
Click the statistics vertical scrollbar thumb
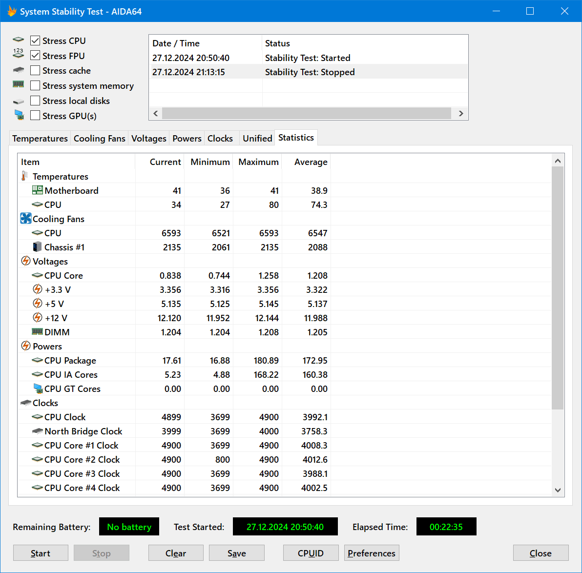coord(558,288)
